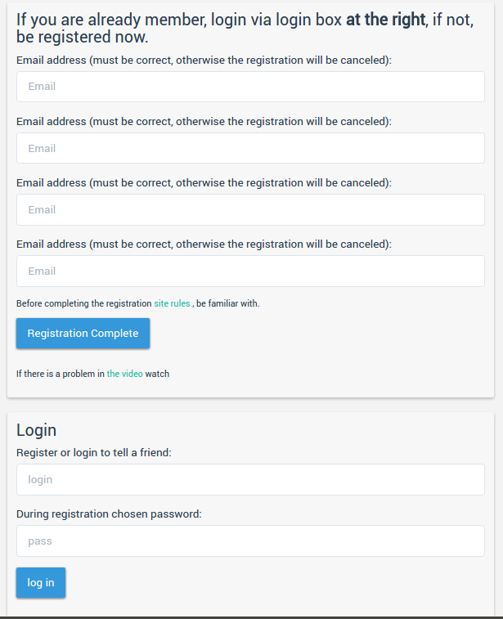The height and width of the screenshot is (619, 503).
Task: Click the 'If you are already member' heading
Action: click(x=245, y=28)
